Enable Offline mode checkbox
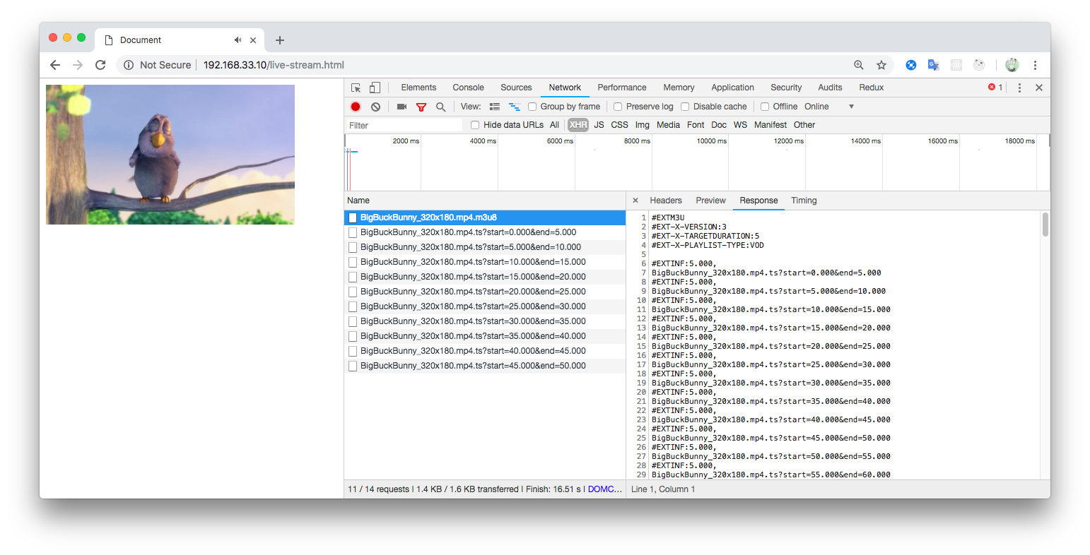The height and width of the screenshot is (555, 1090). tap(765, 106)
